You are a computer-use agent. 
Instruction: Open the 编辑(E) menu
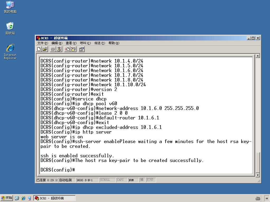tap(57, 43)
